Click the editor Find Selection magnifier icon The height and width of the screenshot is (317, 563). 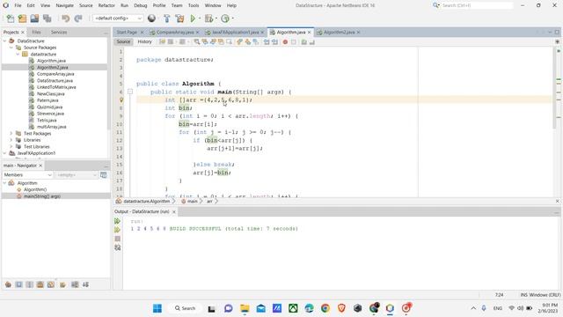click(x=197, y=42)
